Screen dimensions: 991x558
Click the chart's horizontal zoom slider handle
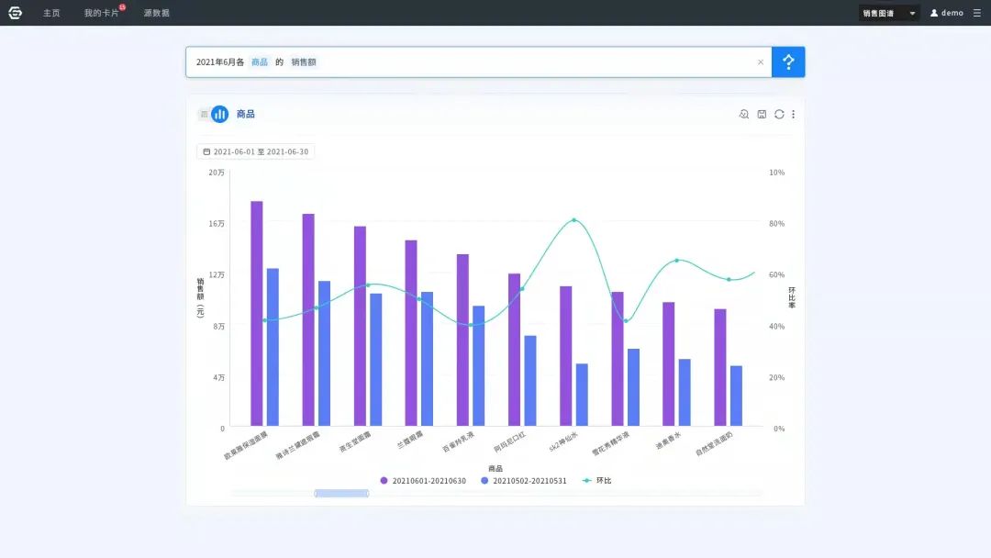point(341,494)
